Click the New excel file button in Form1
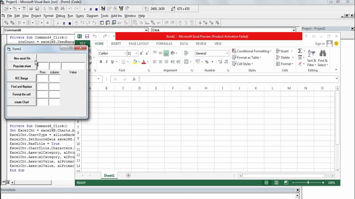Viewport: 355px width, 199px height. pyautogui.click(x=22, y=58)
